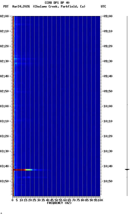This screenshot has width=138, height=216.
Task: Click the PDT time label "02:40"
Action: 4,76
